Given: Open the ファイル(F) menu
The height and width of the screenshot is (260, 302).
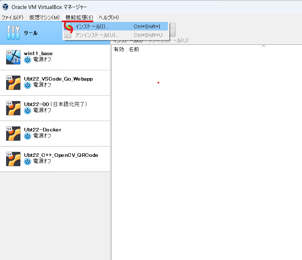Looking at the screenshot, I should (12, 18).
